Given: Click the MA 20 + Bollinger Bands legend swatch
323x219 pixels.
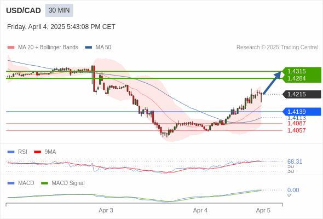Looking at the screenshot, I should [x=11, y=48].
